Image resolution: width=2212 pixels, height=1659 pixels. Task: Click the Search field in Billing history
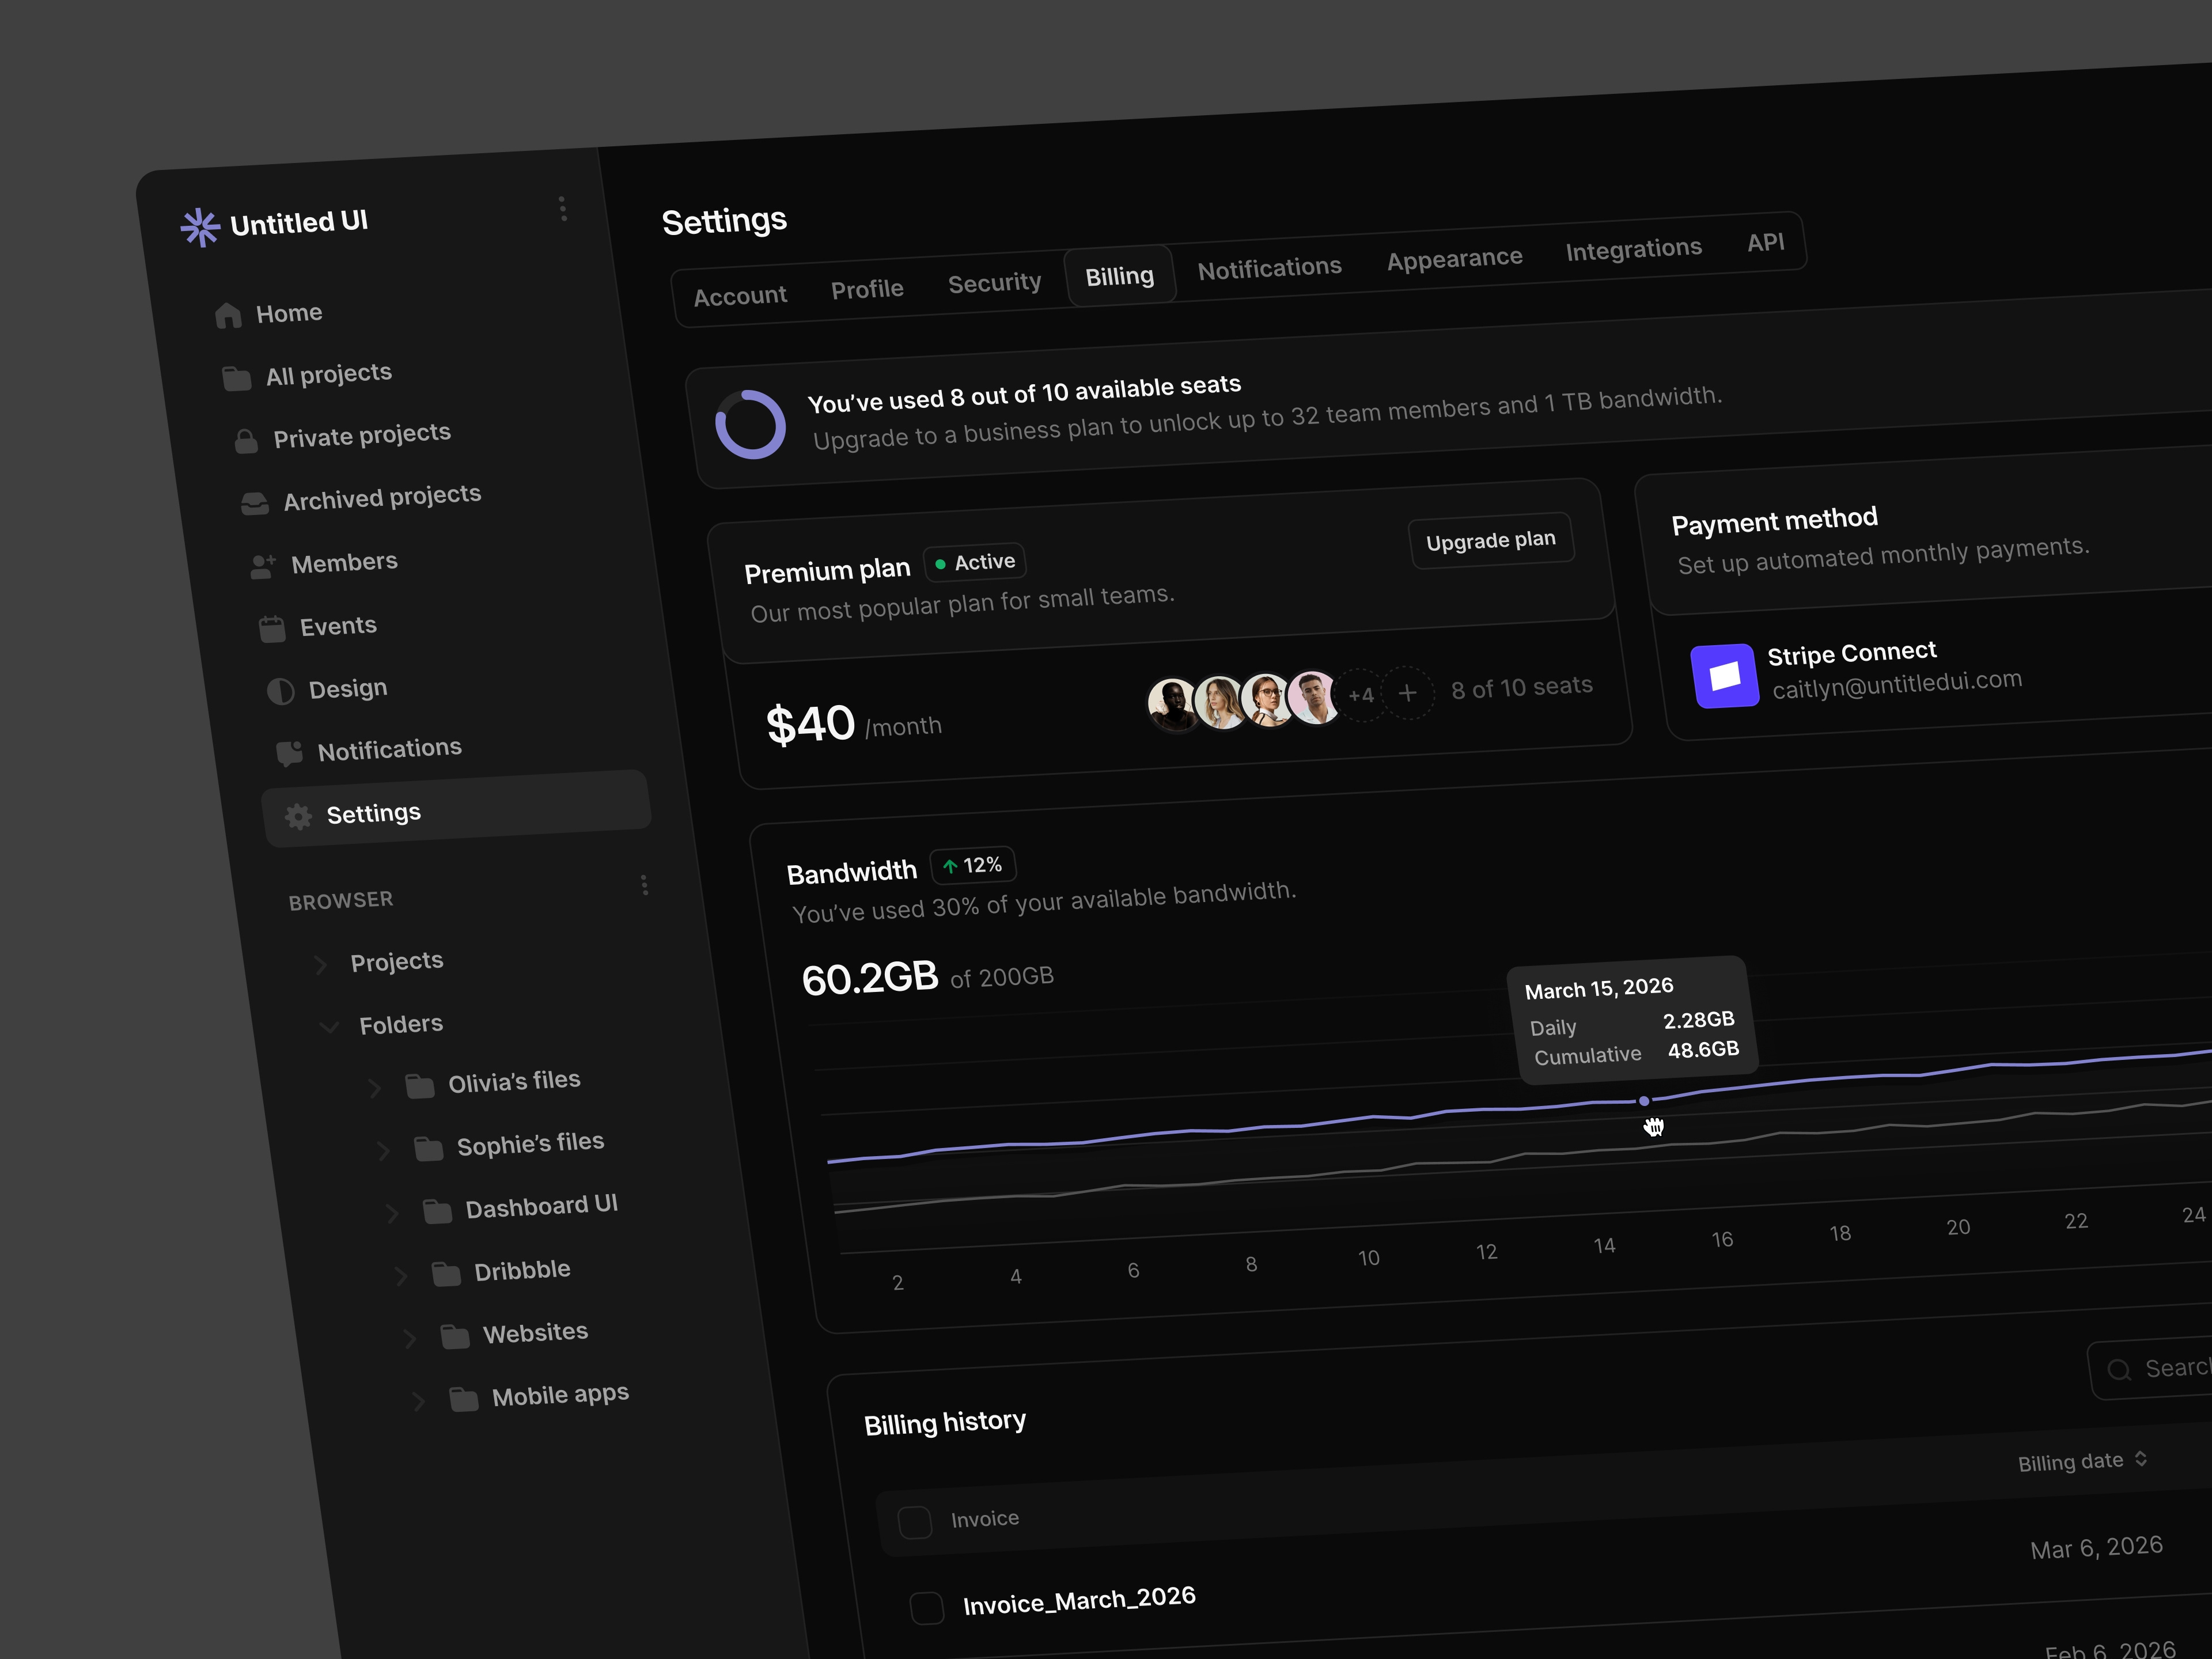(2150, 1368)
